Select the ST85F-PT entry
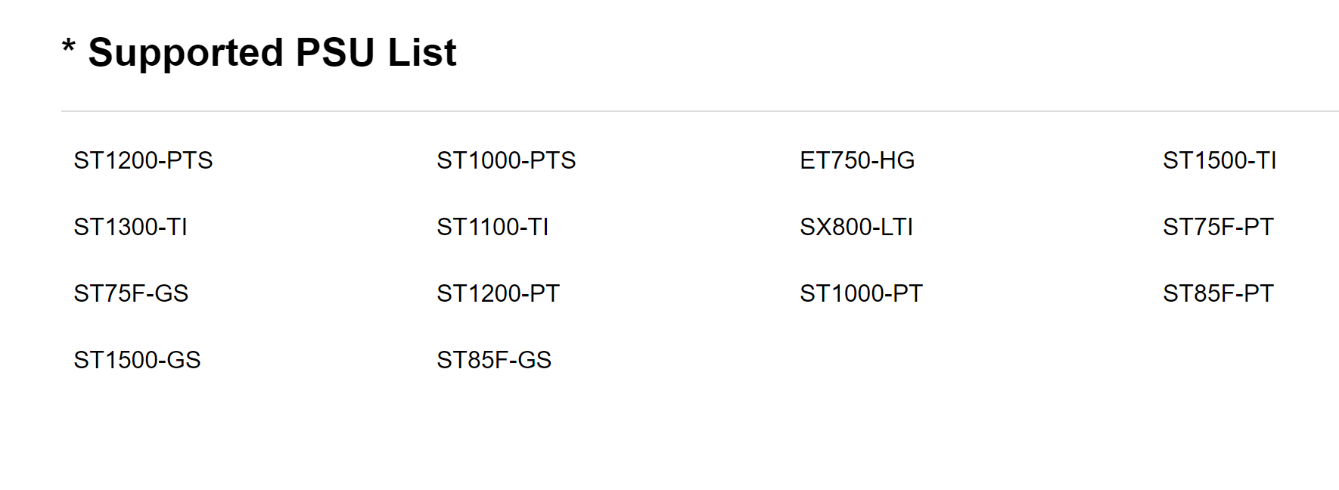Image resolution: width=1339 pixels, height=490 pixels. click(1218, 293)
